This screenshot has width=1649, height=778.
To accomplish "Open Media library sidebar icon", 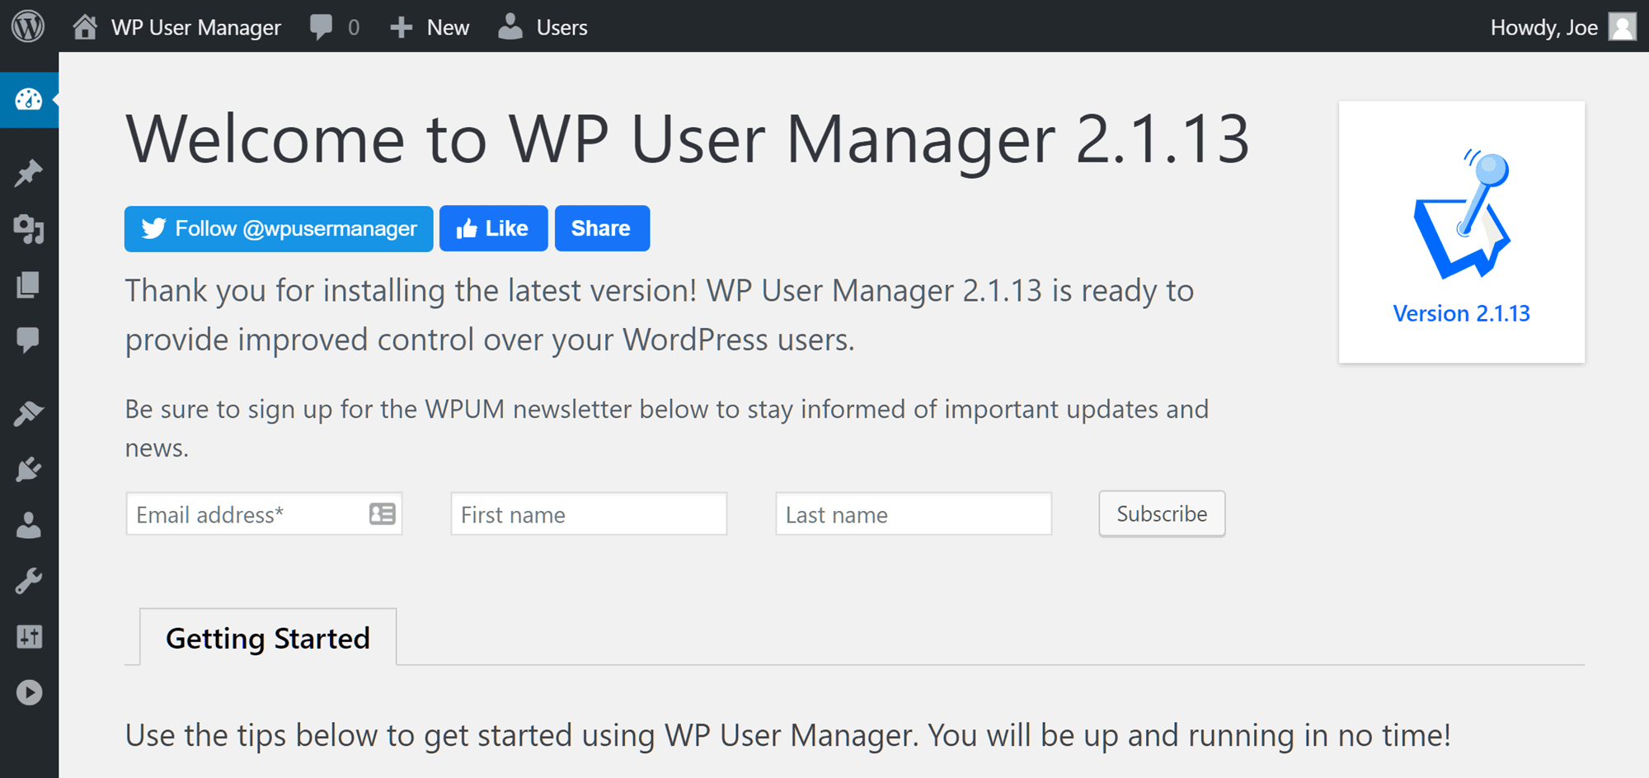I will pos(29,228).
